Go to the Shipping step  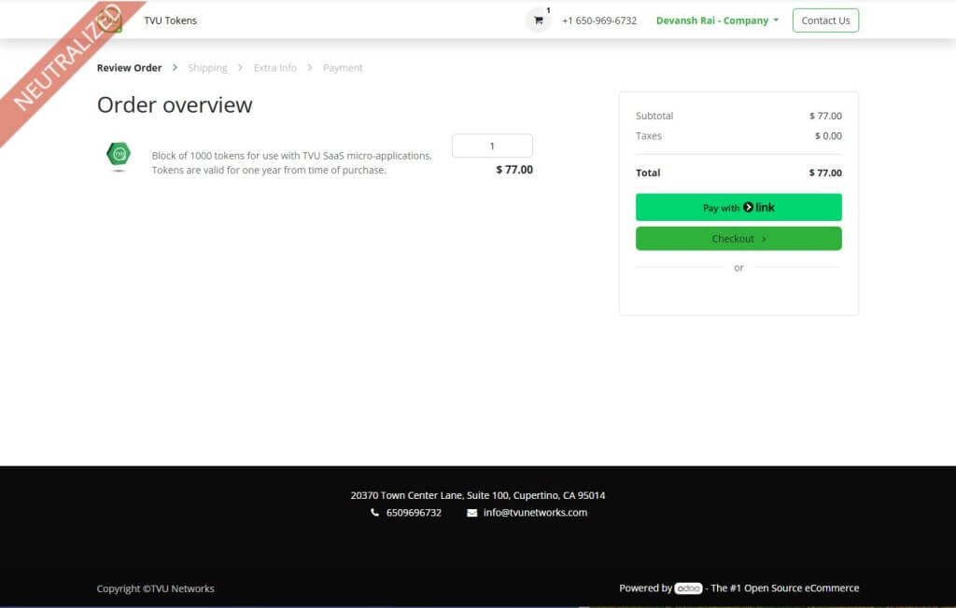coord(207,68)
